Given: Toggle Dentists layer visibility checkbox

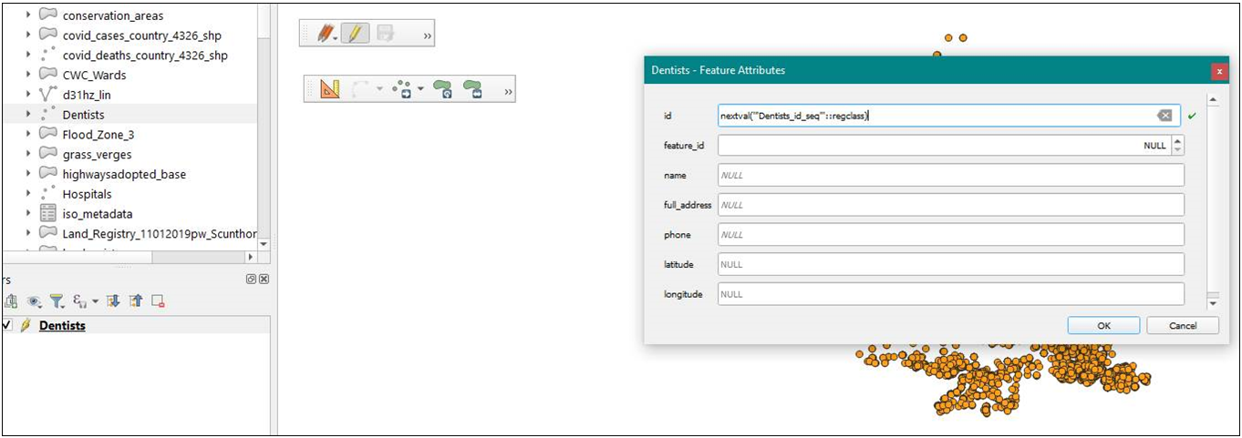Looking at the screenshot, I should [8, 326].
